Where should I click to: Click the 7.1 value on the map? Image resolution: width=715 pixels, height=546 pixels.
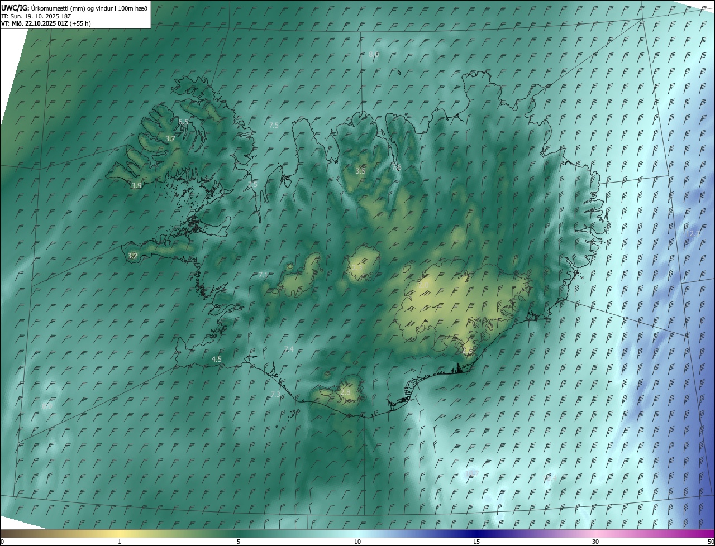(263, 275)
